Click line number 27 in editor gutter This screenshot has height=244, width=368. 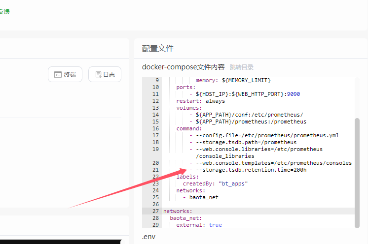156,211
